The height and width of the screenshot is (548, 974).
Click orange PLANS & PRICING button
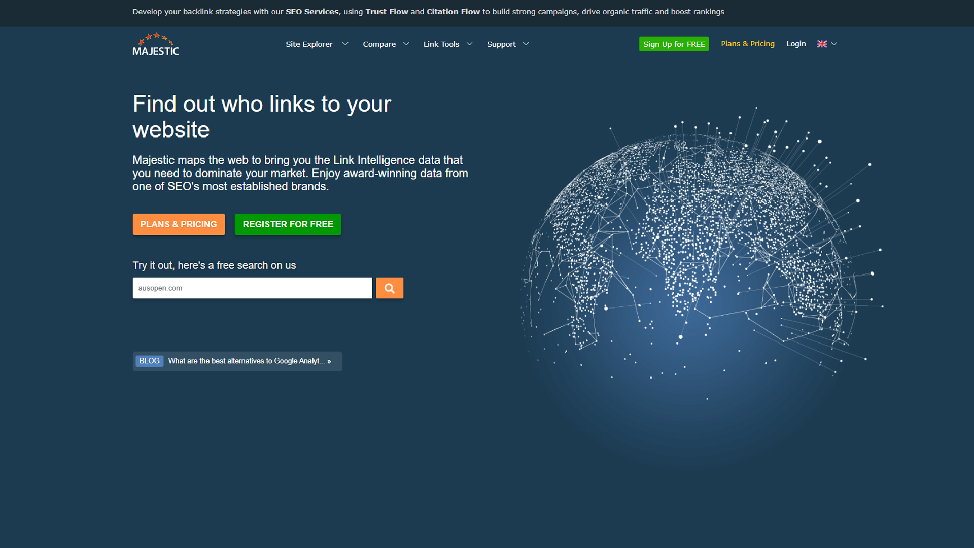tap(179, 224)
